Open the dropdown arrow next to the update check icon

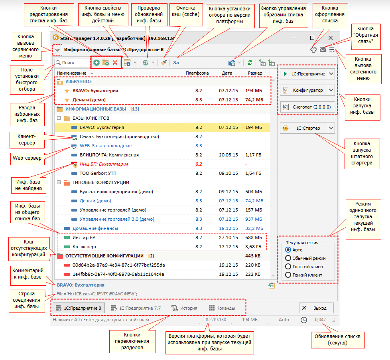pos(153,63)
